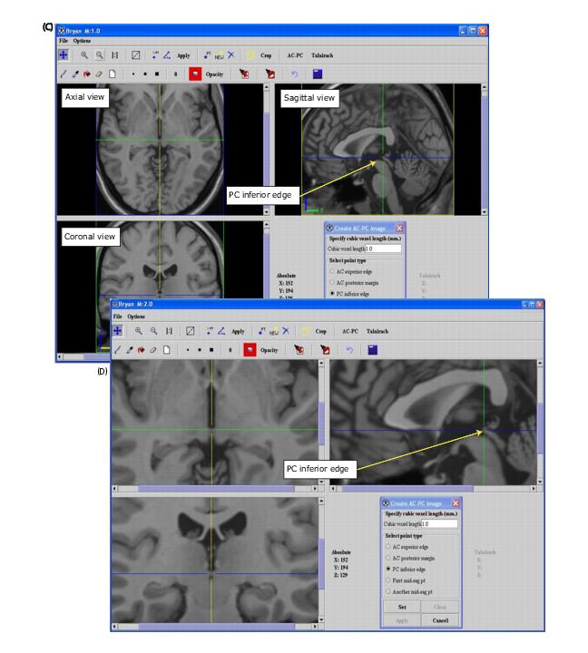Choose 'AC superior edge' in the front dialog
This screenshot has height=653, width=588.
pos(390,547)
